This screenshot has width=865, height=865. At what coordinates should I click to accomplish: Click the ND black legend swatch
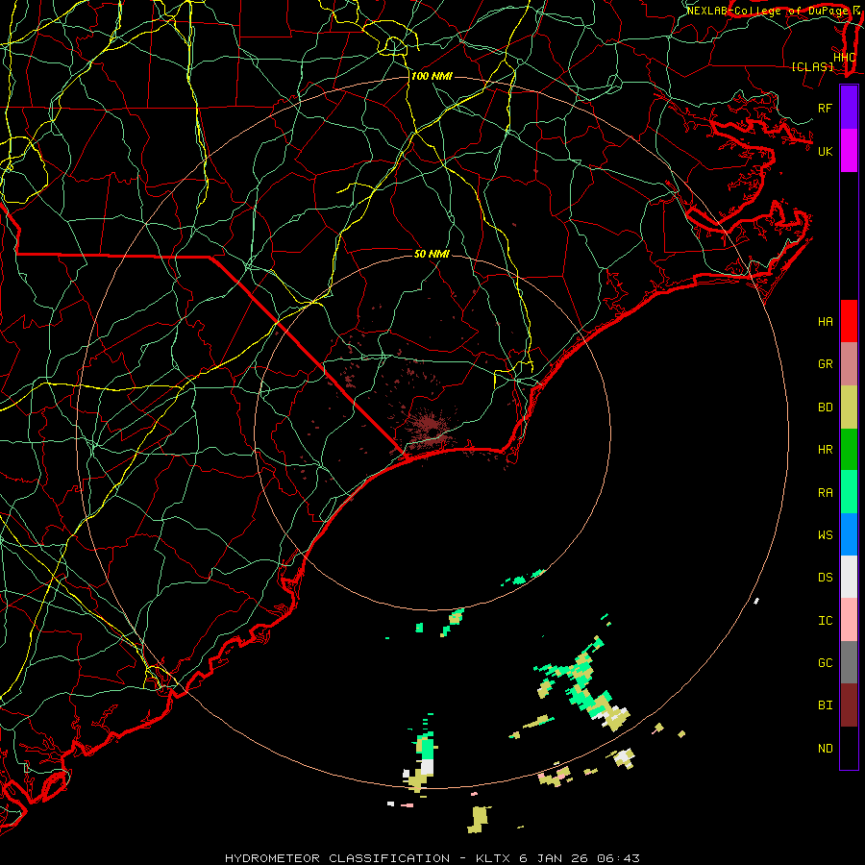pyautogui.click(x=849, y=748)
